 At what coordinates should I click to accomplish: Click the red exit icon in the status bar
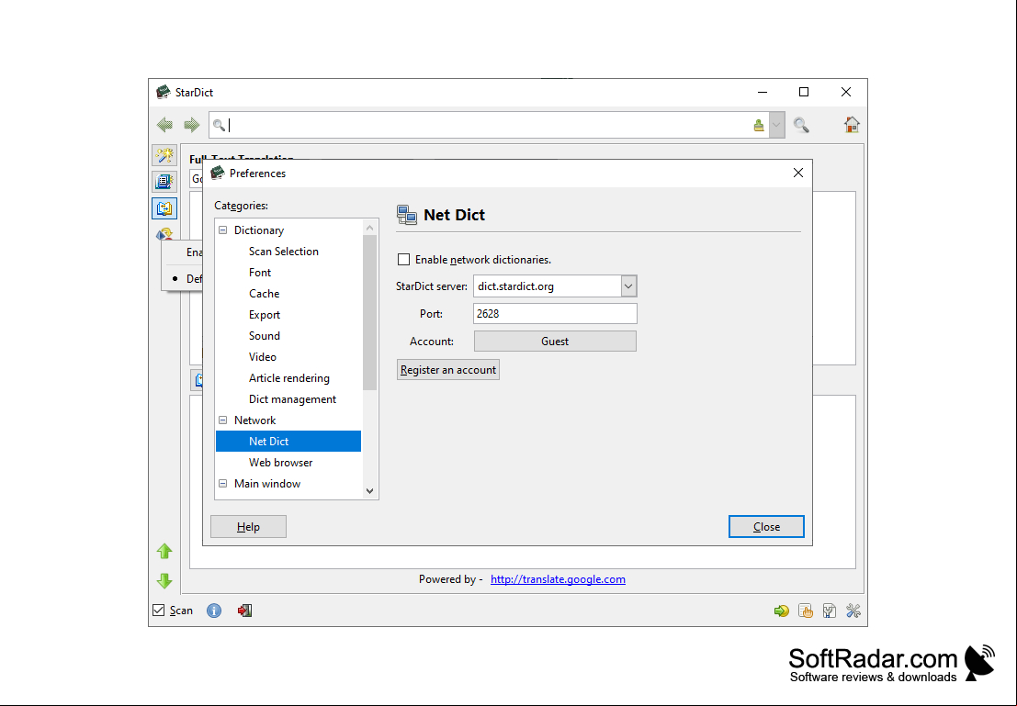[244, 611]
